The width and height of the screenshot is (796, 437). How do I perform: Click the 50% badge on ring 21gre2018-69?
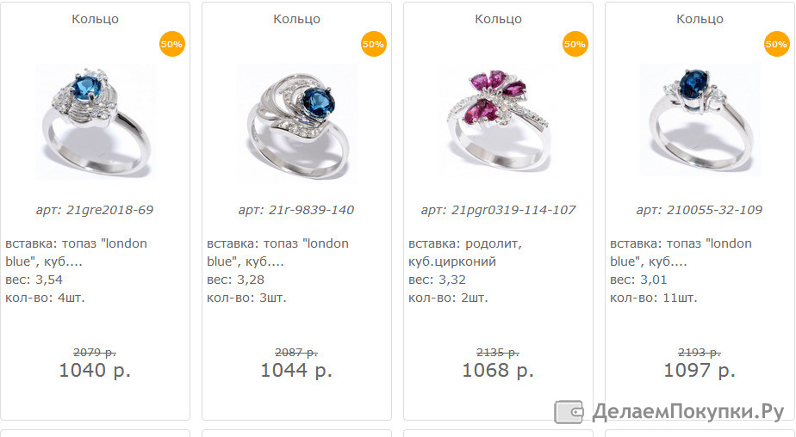[x=172, y=44]
